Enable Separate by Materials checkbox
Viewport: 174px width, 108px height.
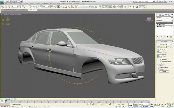click(161, 59)
